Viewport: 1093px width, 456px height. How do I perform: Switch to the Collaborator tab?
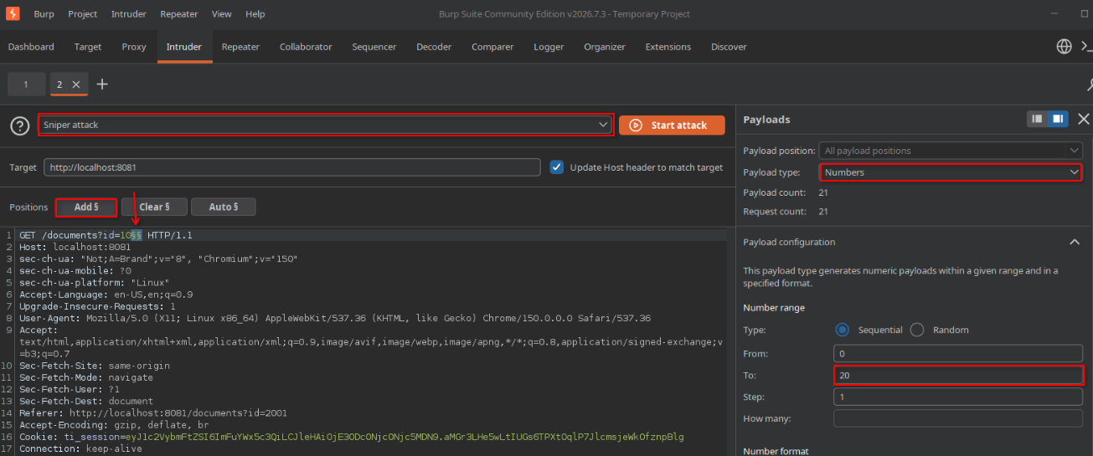coord(306,47)
